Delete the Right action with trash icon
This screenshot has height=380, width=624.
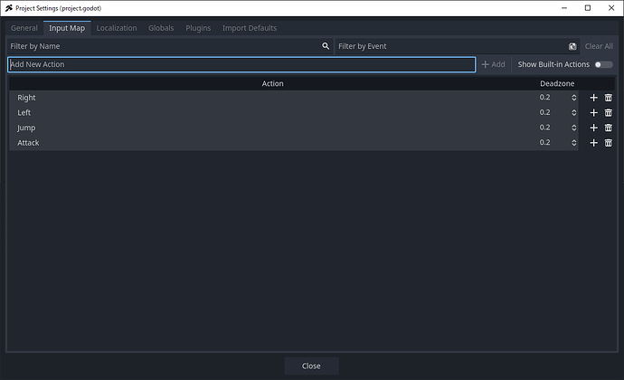609,98
